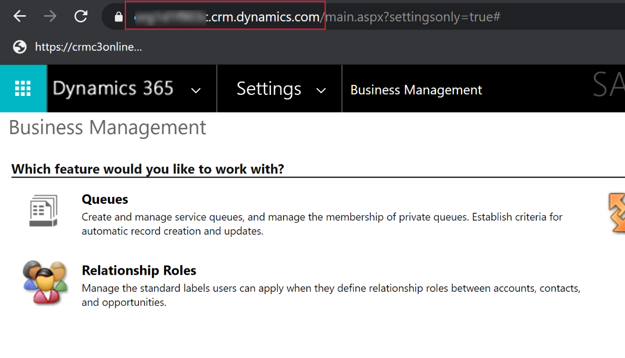Reload the page with the refresh icon
625x358 pixels.
(x=81, y=16)
